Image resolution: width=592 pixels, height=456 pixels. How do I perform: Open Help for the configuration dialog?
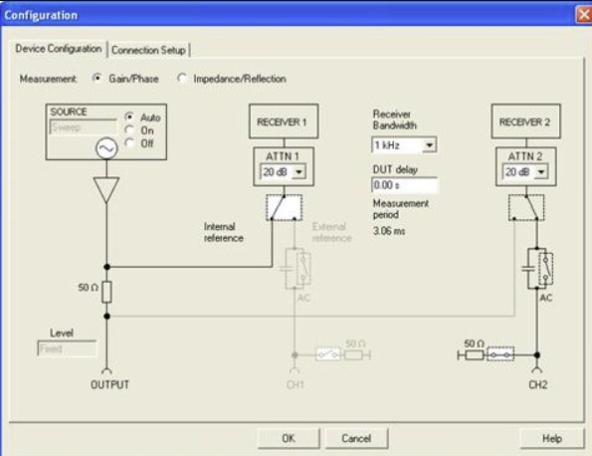click(x=552, y=438)
